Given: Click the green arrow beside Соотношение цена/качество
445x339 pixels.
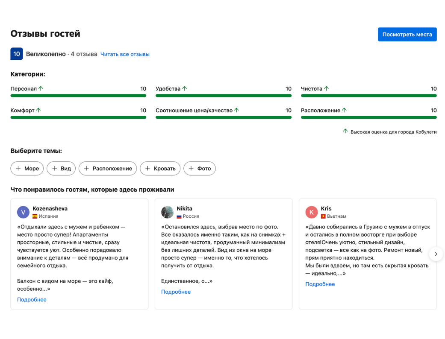Looking at the screenshot, I should (x=237, y=110).
